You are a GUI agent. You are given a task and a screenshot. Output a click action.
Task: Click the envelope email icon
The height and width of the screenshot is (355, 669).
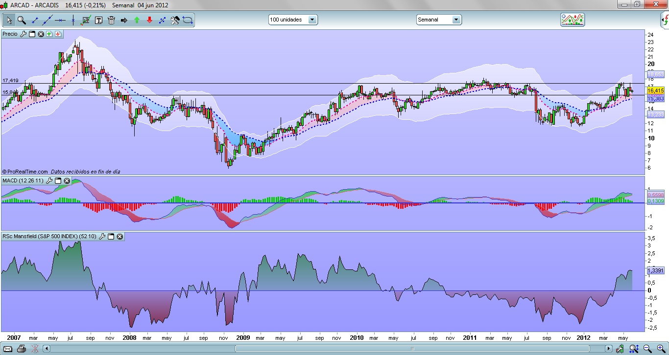(7, 349)
